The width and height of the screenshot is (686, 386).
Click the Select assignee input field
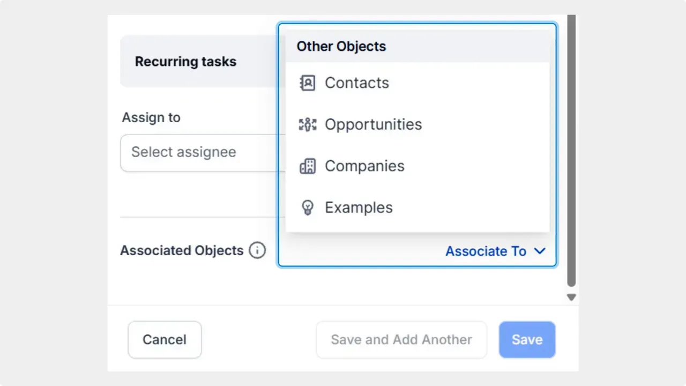click(x=203, y=152)
